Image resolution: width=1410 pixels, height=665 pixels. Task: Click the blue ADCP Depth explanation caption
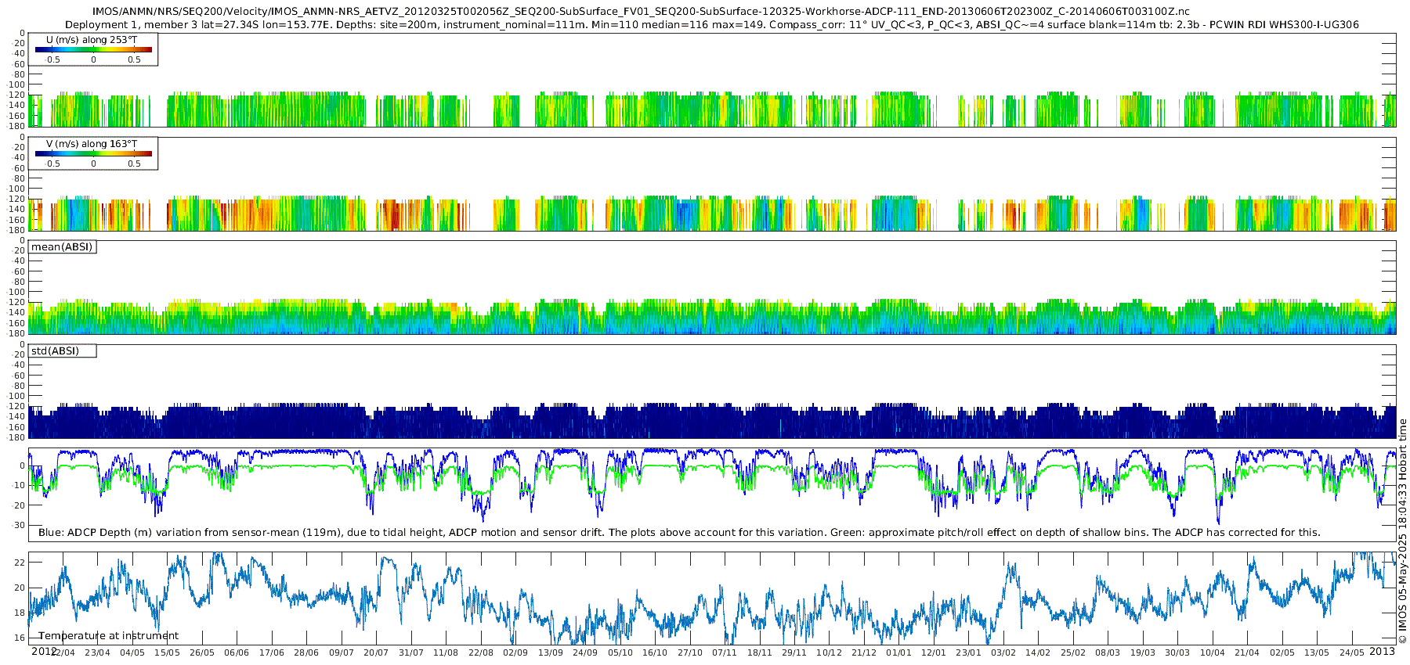click(679, 533)
